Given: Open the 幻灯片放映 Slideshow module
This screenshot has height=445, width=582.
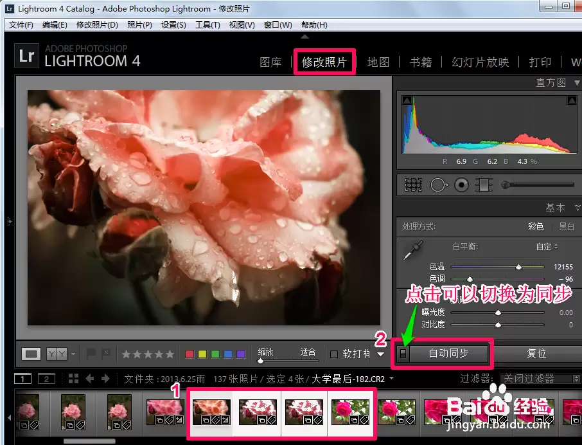Looking at the screenshot, I should point(481,62).
